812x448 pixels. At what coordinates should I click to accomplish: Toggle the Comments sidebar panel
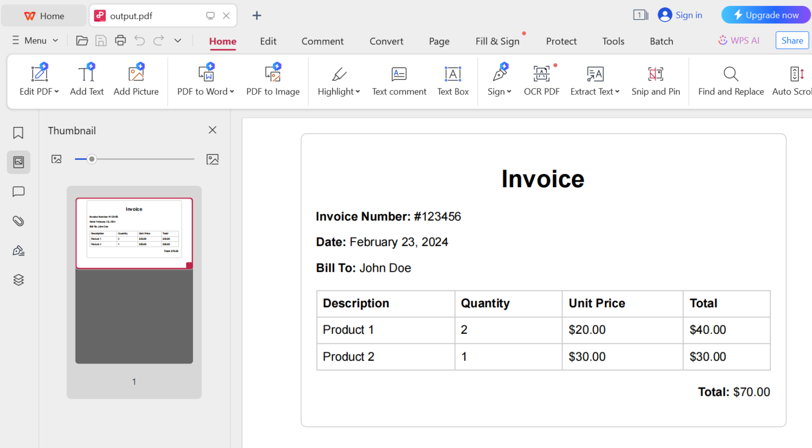[18, 191]
